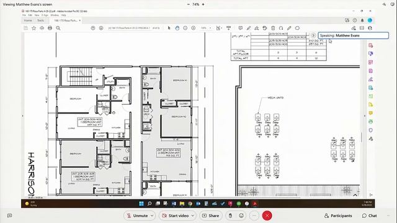This screenshot has height=223, width=397.
Task: Close the Rosa Parks document tab
Action: pyautogui.click(x=80, y=20)
